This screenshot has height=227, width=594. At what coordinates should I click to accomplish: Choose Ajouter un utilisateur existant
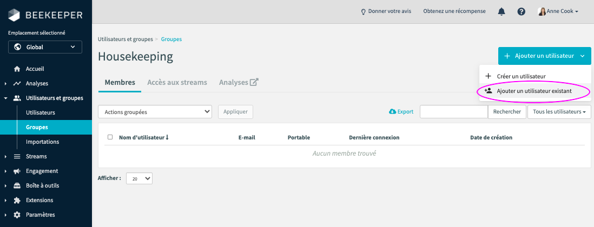tap(535, 91)
